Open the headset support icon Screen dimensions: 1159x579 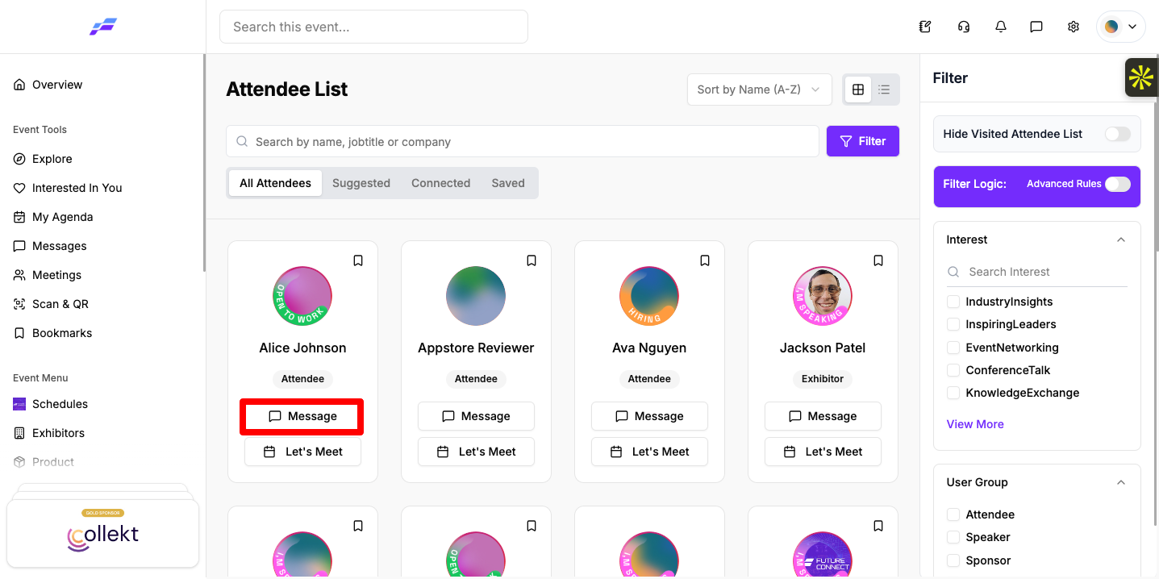click(964, 27)
